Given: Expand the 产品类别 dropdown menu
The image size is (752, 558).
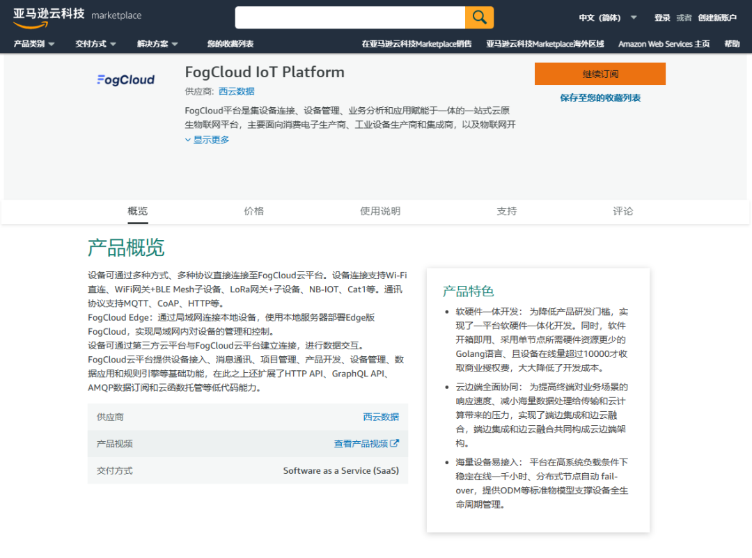Looking at the screenshot, I should (x=34, y=44).
